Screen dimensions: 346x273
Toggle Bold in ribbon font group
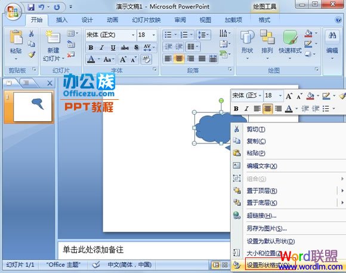click(x=91, y=48)
